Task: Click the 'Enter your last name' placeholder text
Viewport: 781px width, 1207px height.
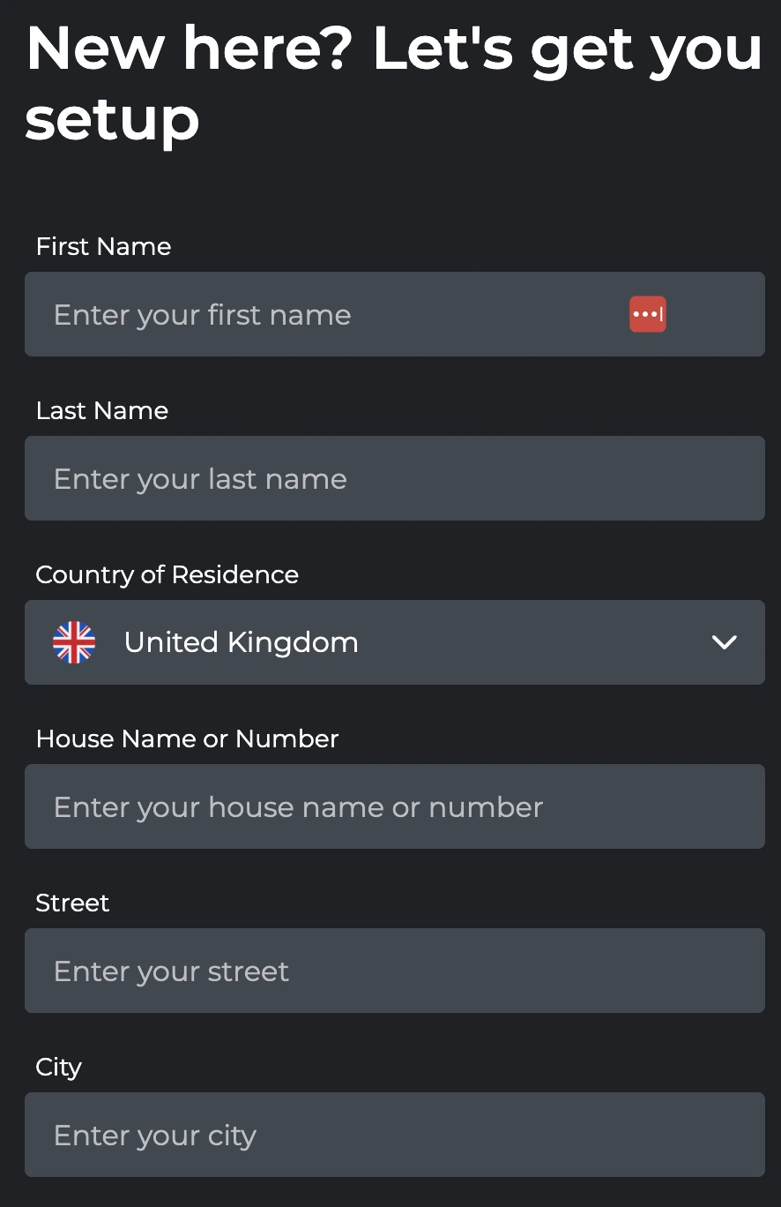Action: click(199, 478)
